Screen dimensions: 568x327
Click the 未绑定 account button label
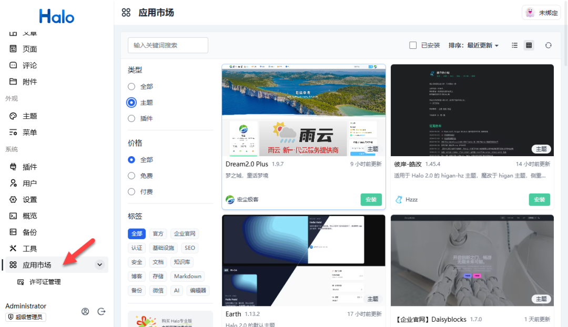pos(548,13)
